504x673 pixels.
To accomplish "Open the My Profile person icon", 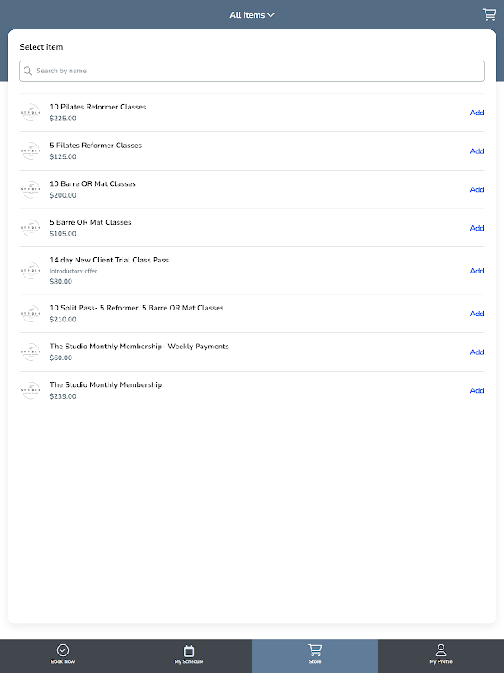I will [441, 649].
